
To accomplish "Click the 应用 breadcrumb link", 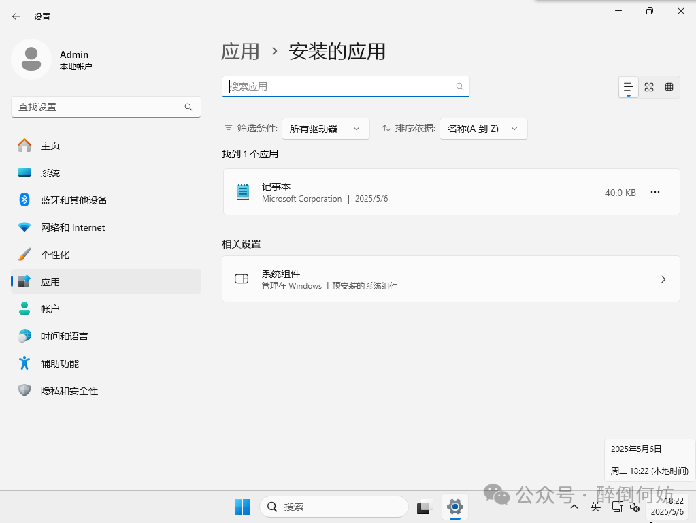I will click(x=240, y=51).
